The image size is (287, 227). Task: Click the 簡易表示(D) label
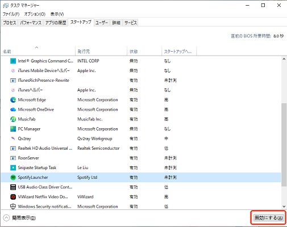coord(24,218)
